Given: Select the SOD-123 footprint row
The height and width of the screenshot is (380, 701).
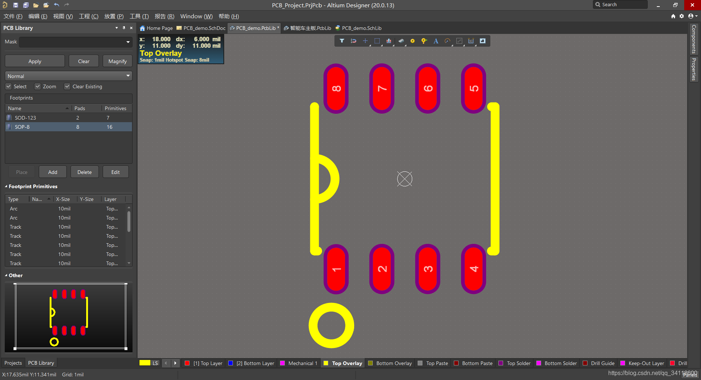Looking at the screenshot, I should tap(69, 118).
